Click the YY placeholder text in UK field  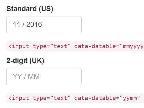pyautogui.click(x=17, y=76)
